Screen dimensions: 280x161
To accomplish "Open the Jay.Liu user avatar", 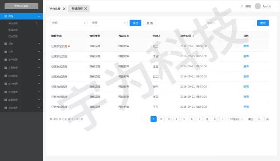I will click(258, 6).
